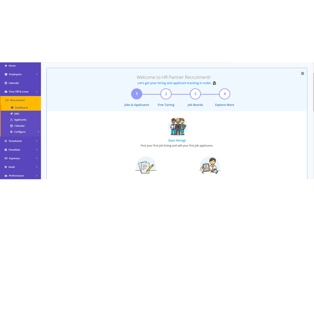Expand the Employees menu chevron

[x=37, y=74]
